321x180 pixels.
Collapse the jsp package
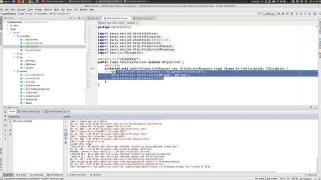pyautogui.click(x=15, y=57)
